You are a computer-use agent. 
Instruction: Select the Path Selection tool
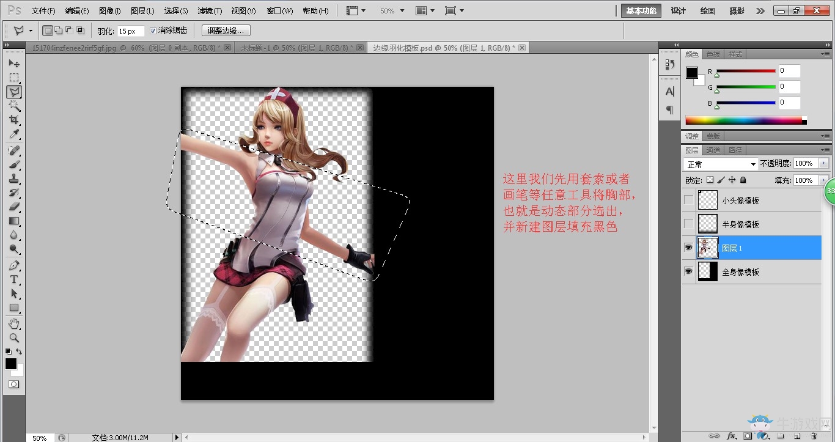pyautogui.click(x=14, y=293)
